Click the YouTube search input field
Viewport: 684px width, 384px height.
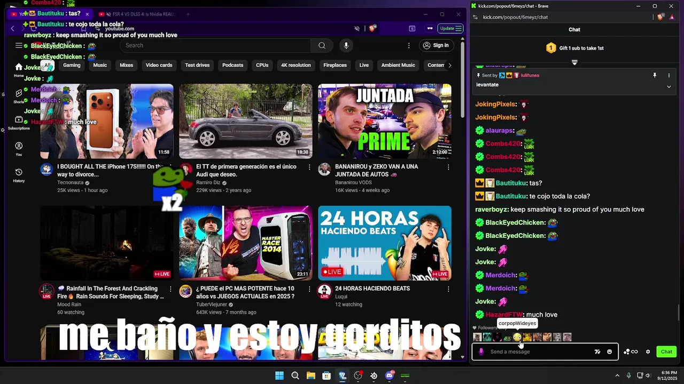click(x=215, y=45)
